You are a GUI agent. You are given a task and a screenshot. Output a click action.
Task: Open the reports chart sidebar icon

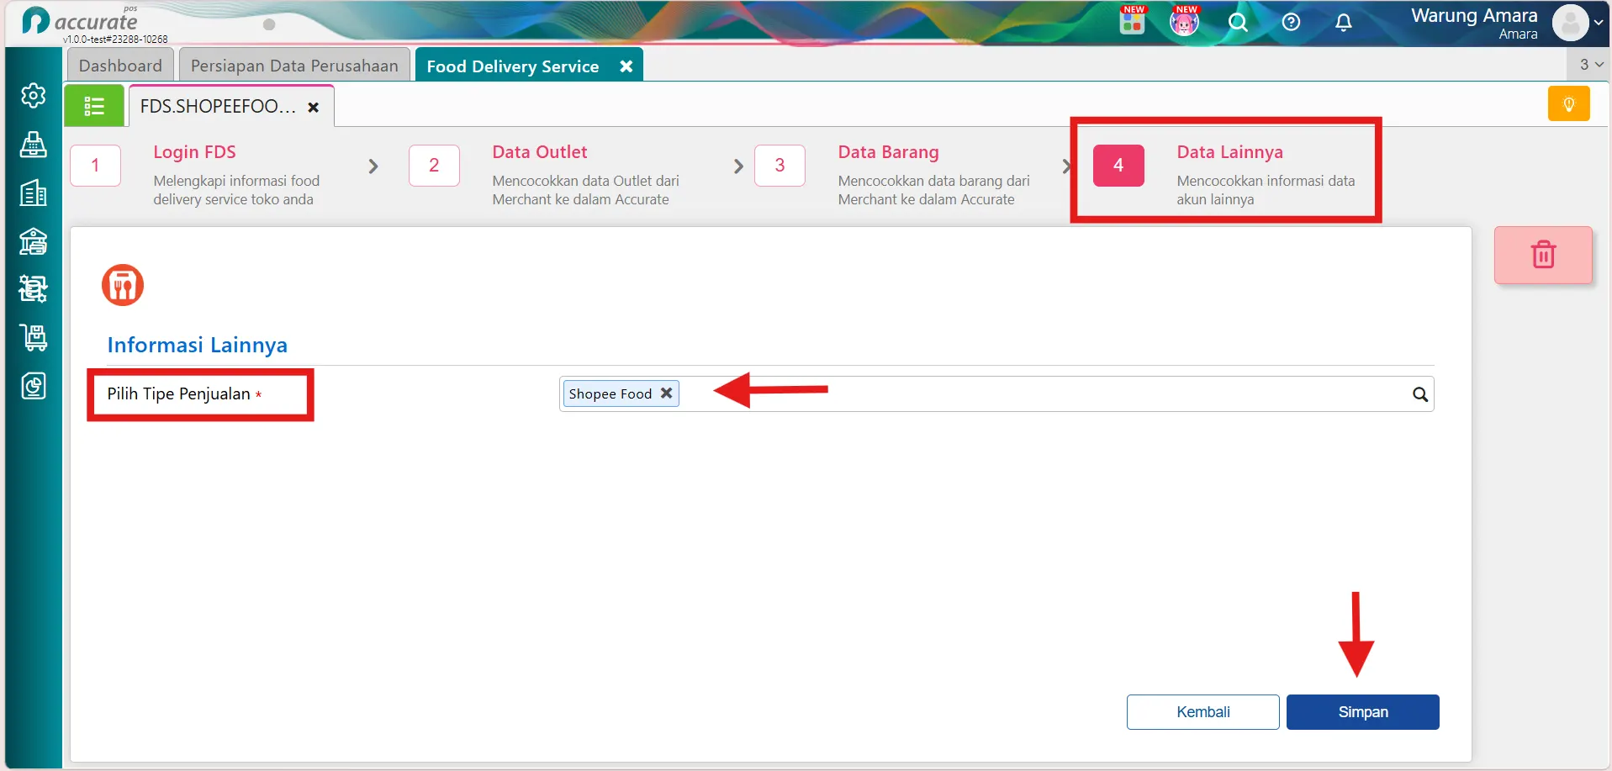(x=33, y=386)
